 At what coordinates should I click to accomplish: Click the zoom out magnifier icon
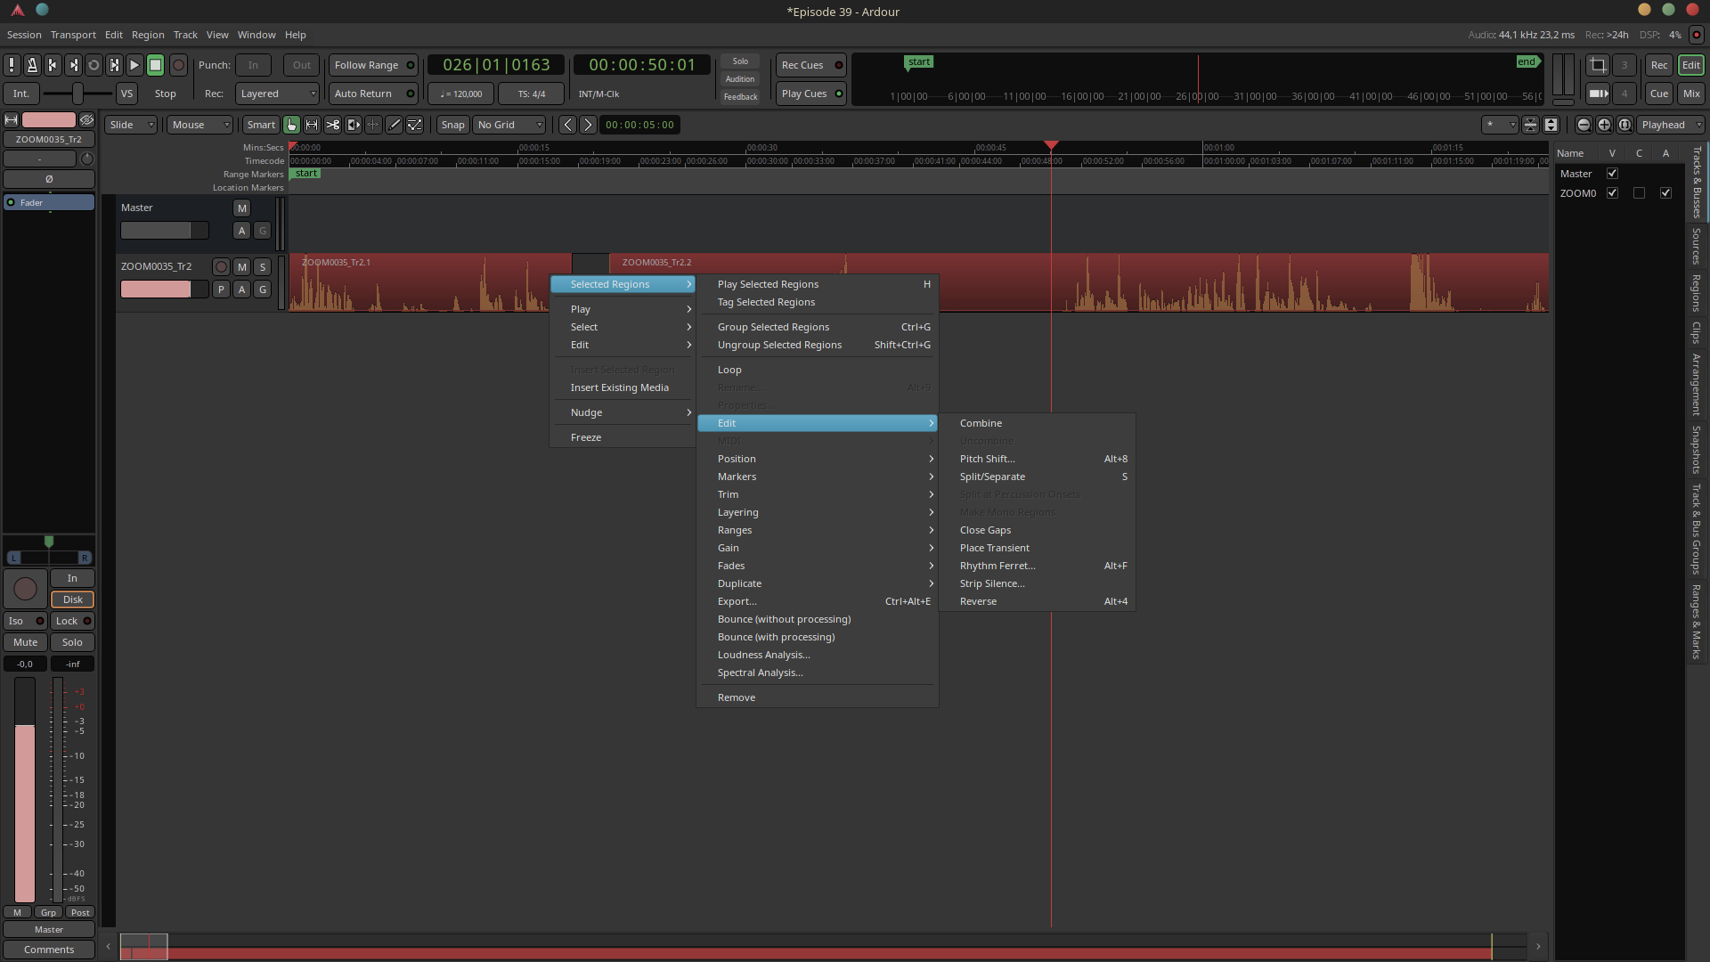pyautogui.click(x=1584, y=125)
